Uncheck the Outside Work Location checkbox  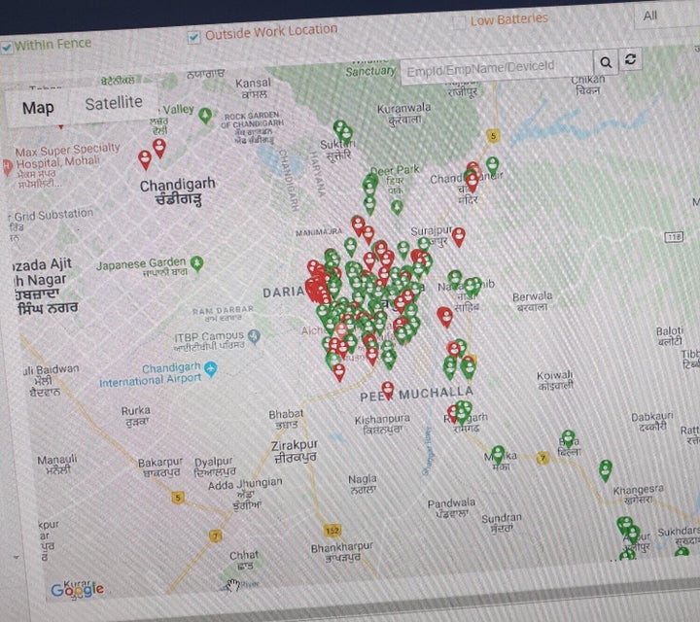pyautogui.click(x=193, y=38)
